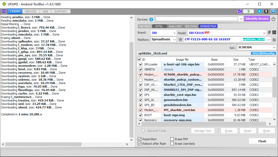278x157 pixels.
Task: Click the partition table vertical scrollbar thumb
Action: (x=274, y=87)
